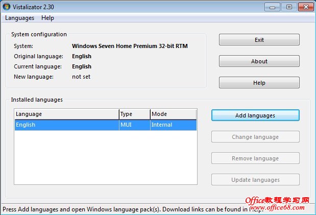Sort by the Type column header
The height and width of the screenshot is (215, 316).
(135, 114)
